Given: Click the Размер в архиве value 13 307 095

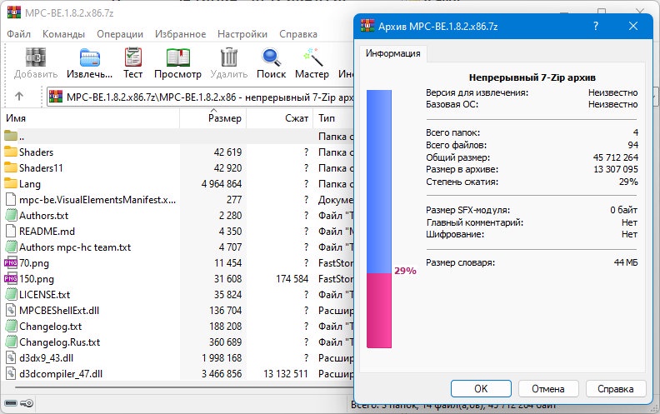Looking at the screenshot, I should coord(615,169).
